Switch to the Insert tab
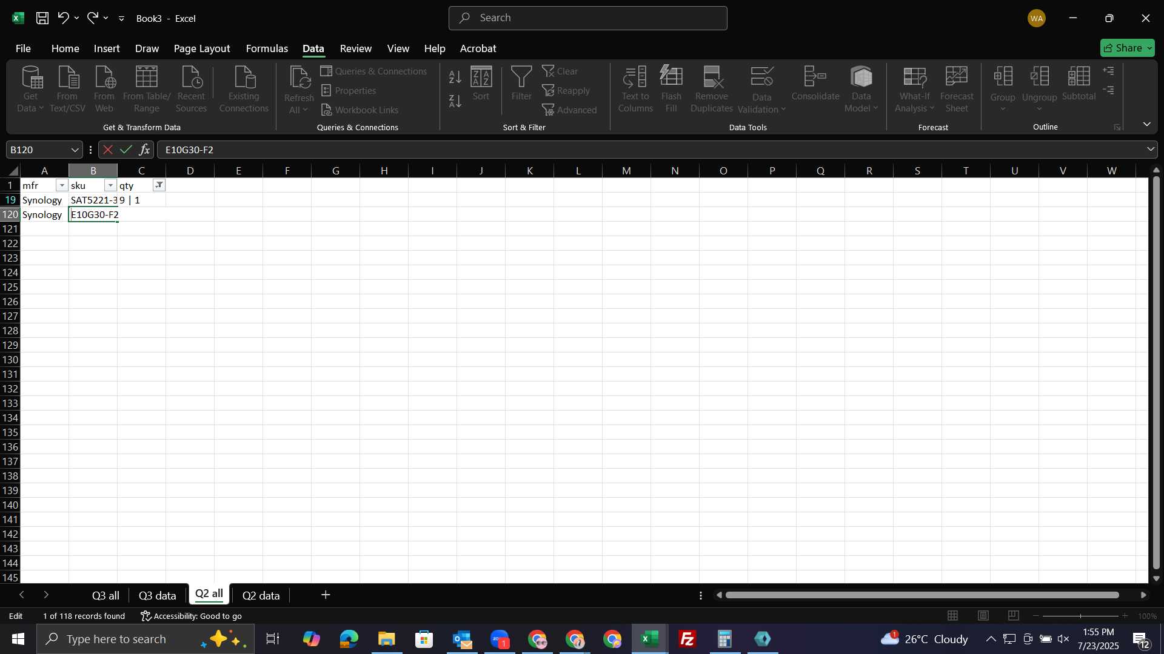 pos(107,48)
